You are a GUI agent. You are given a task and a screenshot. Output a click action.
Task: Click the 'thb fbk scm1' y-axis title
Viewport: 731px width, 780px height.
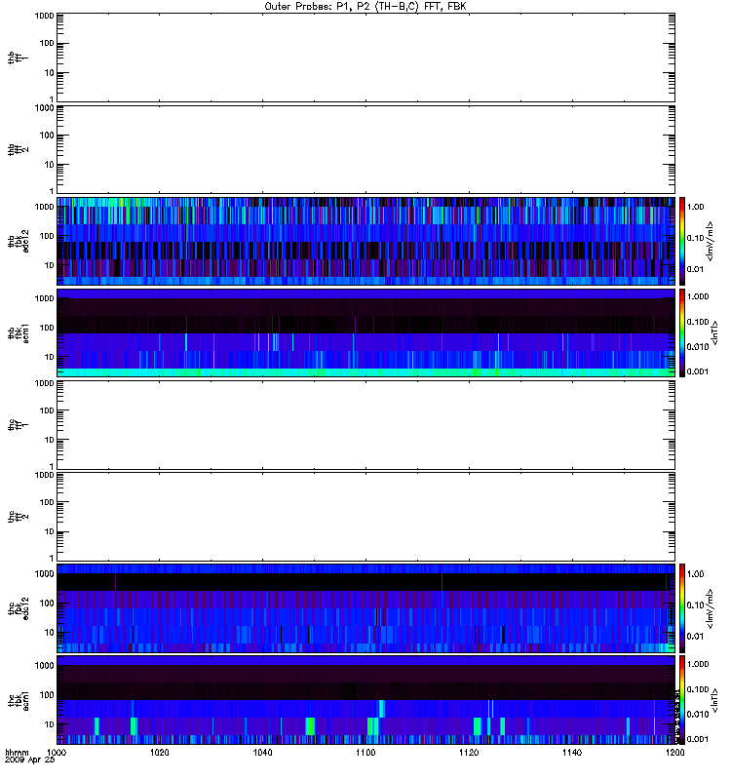[x=19, y=332]
